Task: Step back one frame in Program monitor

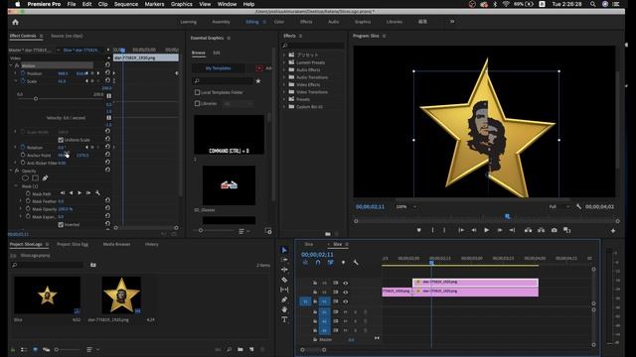Action: point(473,230)
